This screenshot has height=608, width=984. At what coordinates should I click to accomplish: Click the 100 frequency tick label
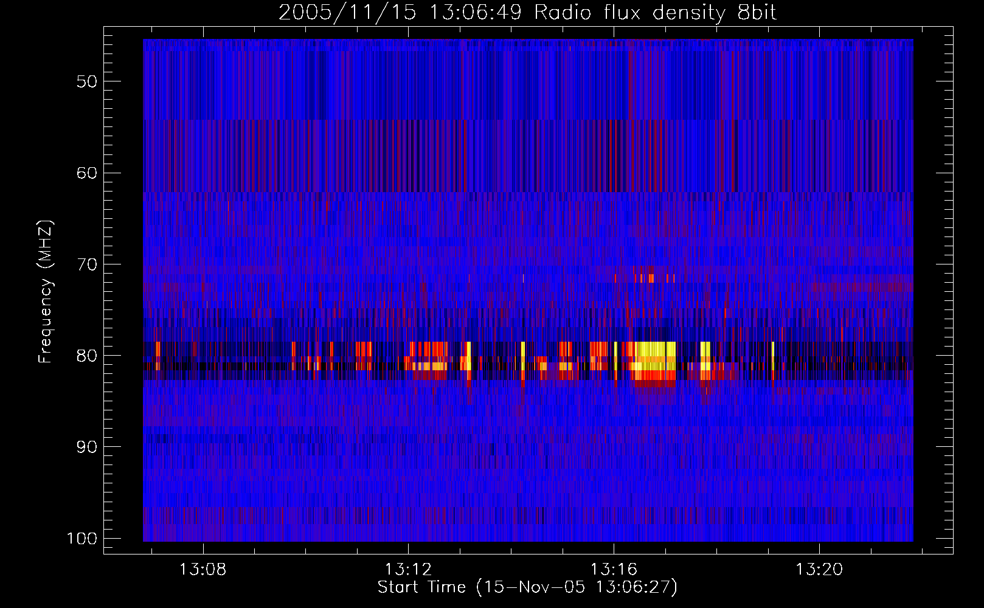82,539
